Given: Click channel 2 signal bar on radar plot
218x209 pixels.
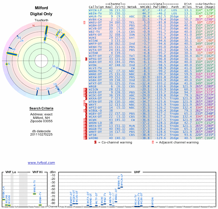Looking at the screenshot, I should [11, 54].
